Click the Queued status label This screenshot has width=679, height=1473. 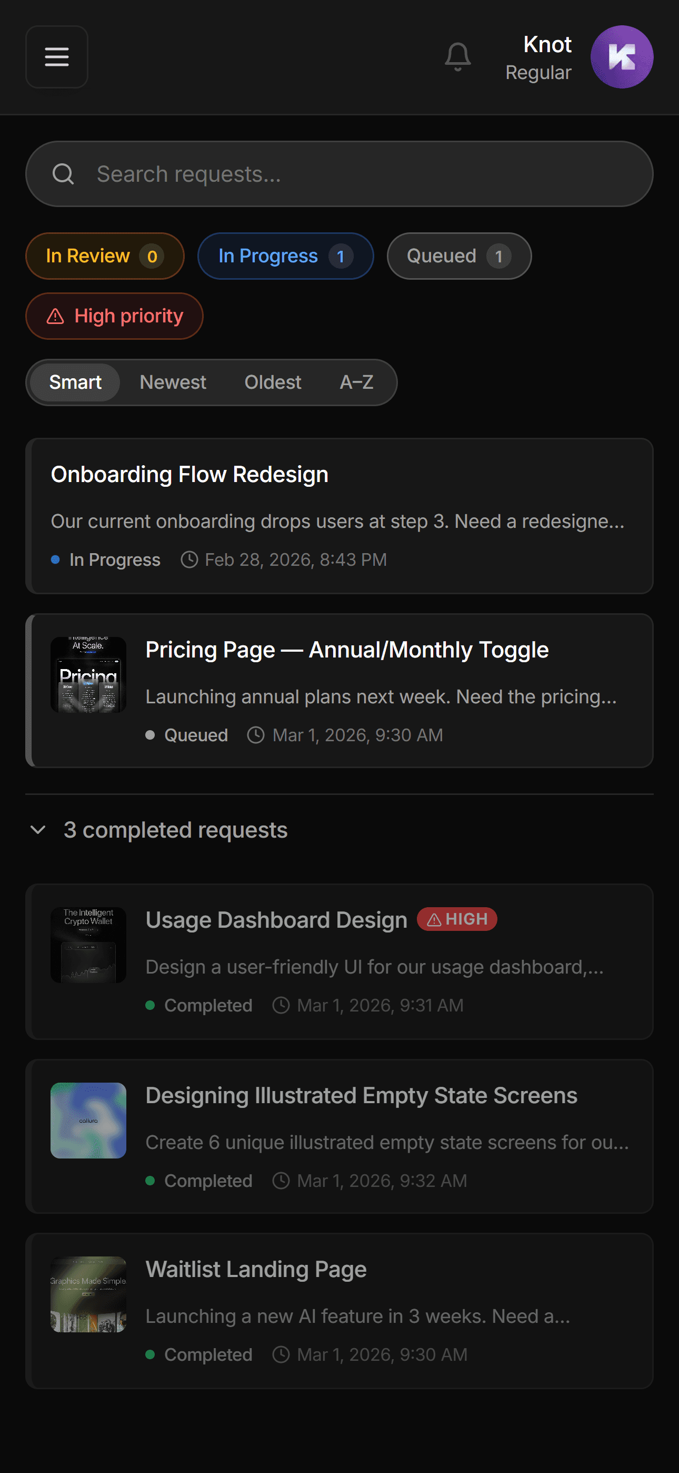pos(196,735)
